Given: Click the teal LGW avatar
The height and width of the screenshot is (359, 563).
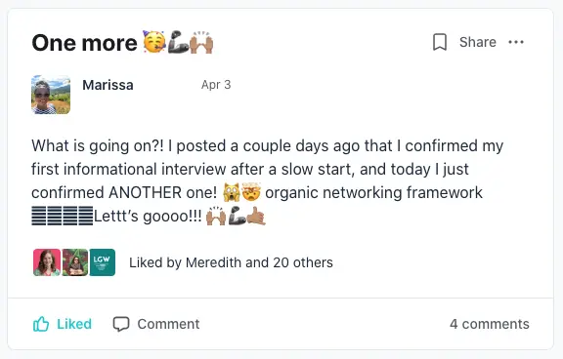Looking at the screenshot, I should [103, 262].
